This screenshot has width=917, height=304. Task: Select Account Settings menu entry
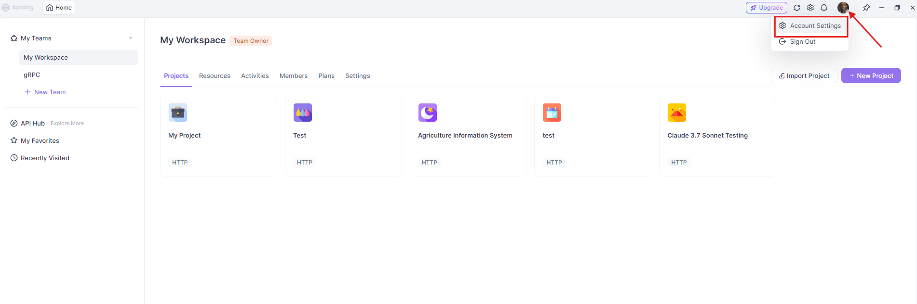[811, 26]
